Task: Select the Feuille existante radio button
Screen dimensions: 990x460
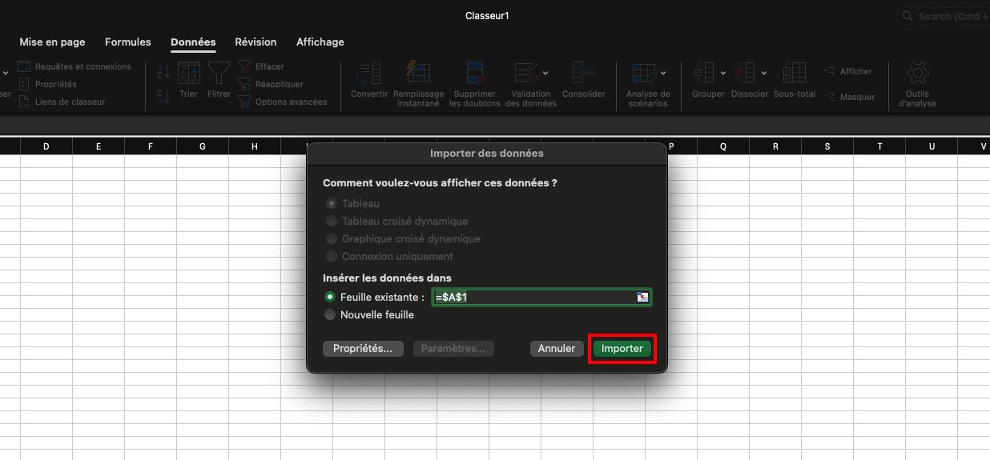Action: pyautogui.click(x=330, y=297)
